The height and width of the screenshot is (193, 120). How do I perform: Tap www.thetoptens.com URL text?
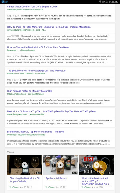point(26,114)
